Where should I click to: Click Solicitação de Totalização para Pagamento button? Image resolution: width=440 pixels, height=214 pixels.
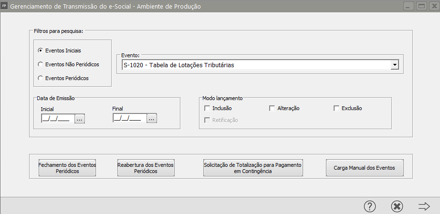(x=253, y=168)
